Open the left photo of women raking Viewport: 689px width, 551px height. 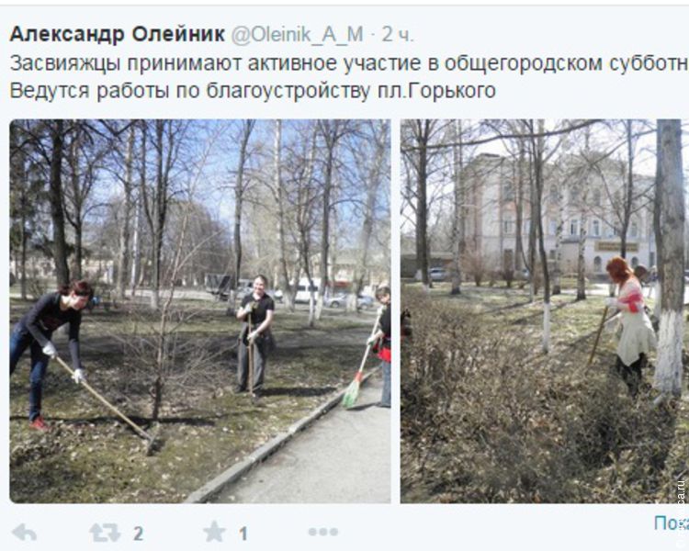pos(200,311)
